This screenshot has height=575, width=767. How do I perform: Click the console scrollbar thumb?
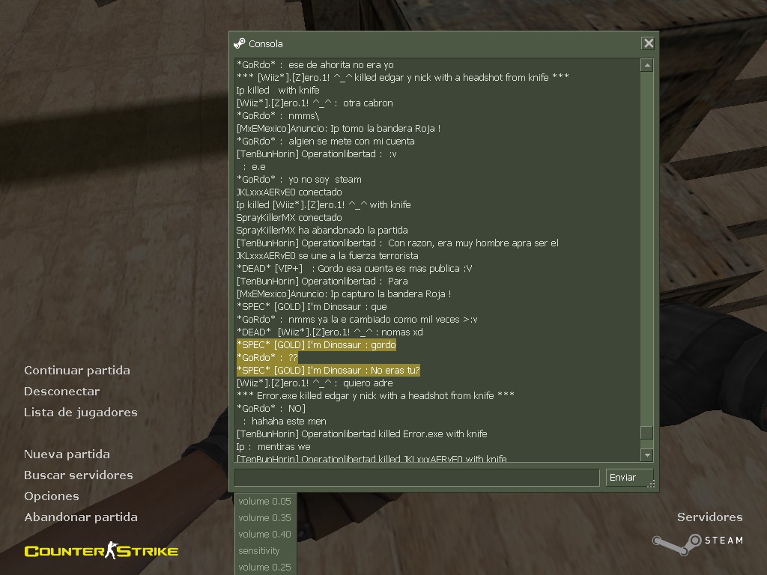click(x=646, y=433)
